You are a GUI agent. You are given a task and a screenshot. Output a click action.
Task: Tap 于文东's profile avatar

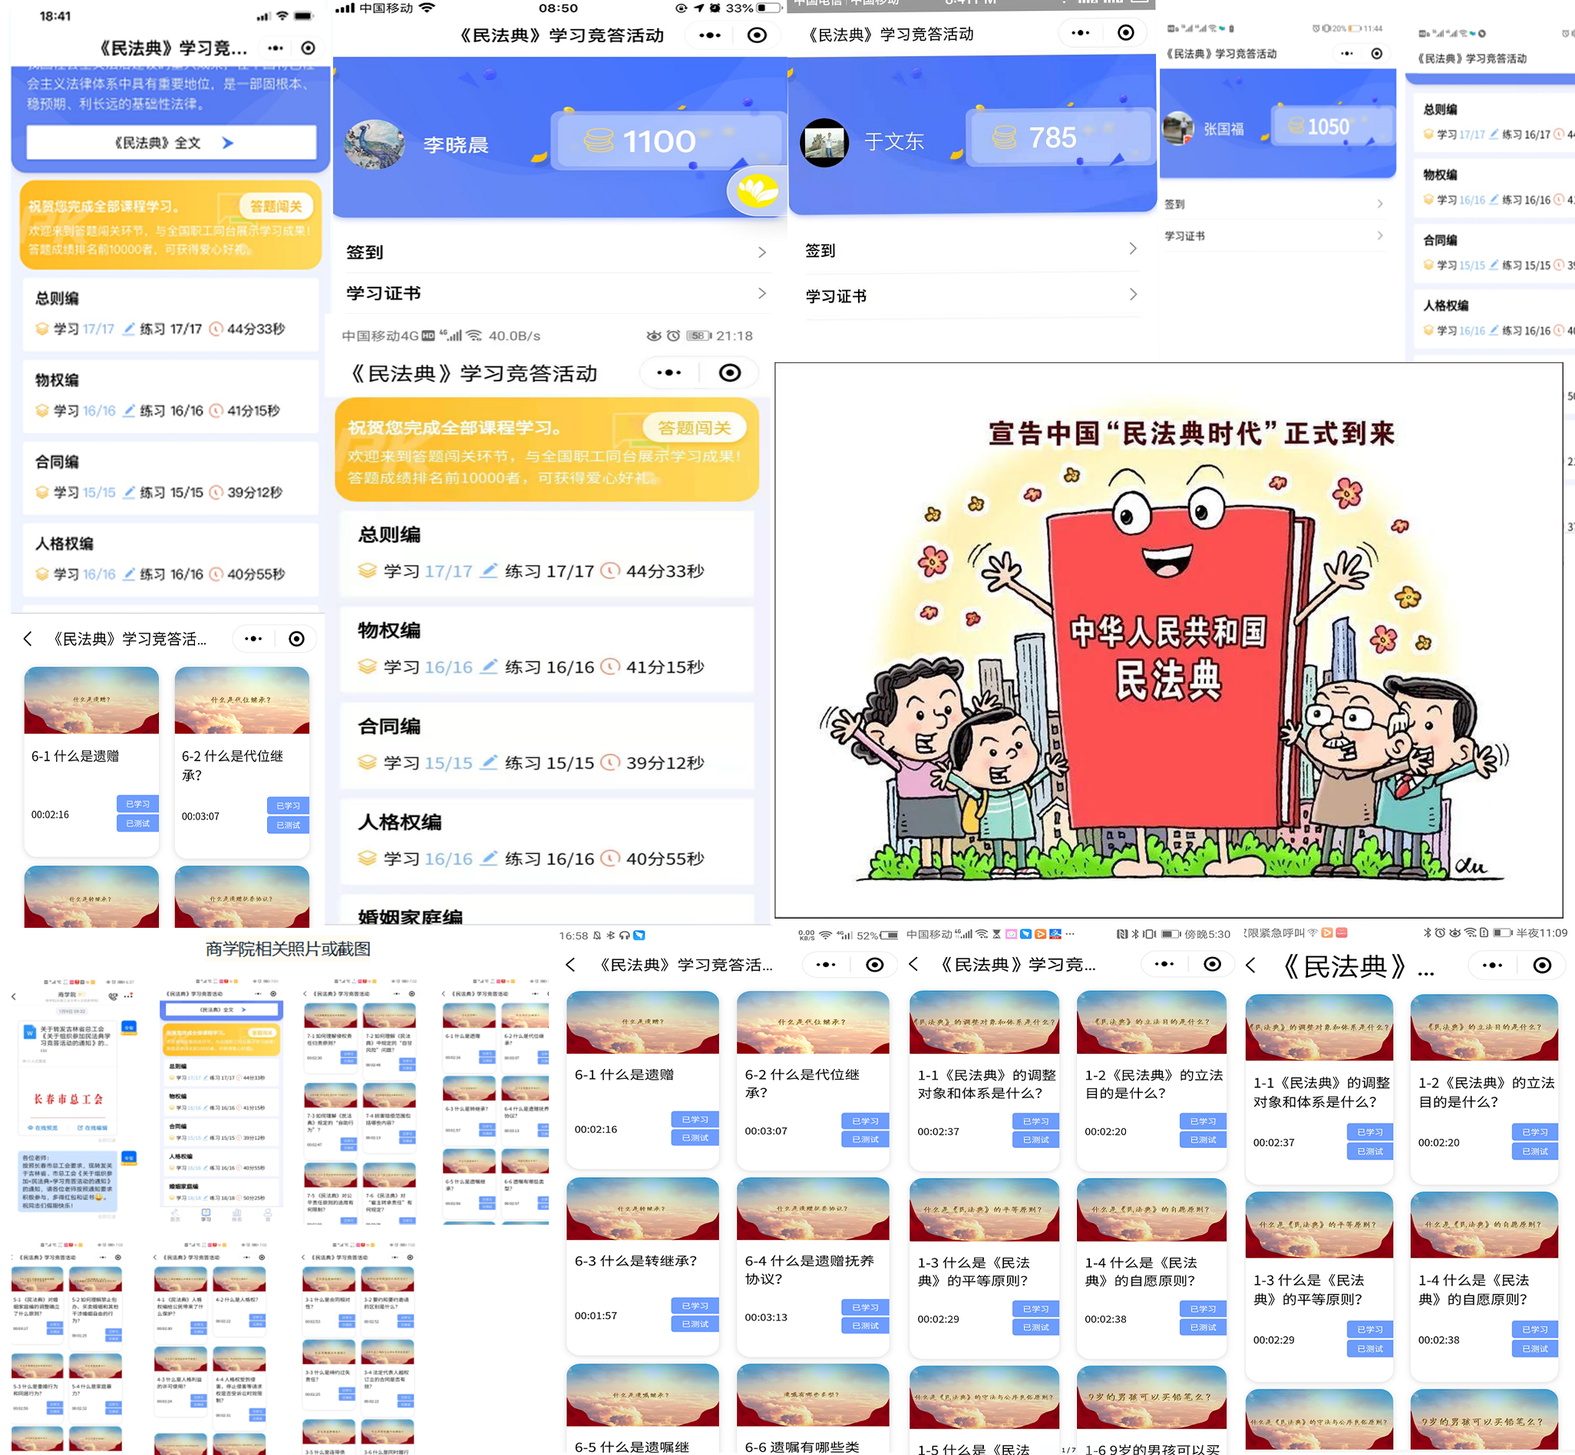824,143
